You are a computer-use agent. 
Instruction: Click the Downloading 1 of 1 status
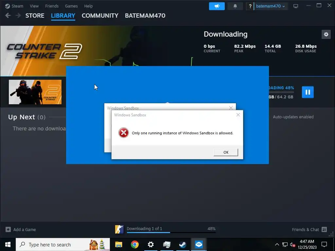(144, 228)
